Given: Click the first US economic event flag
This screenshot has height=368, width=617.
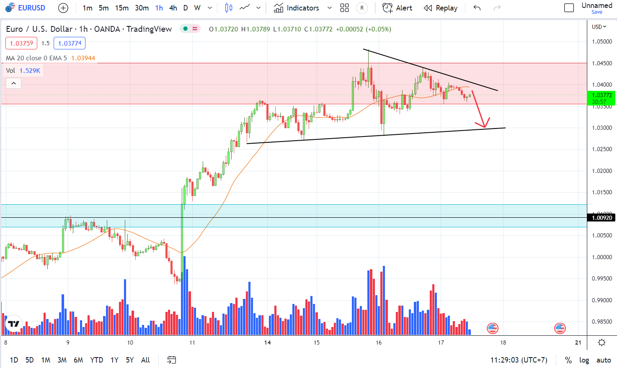Looking at the screenshot, I should point(493,328).
